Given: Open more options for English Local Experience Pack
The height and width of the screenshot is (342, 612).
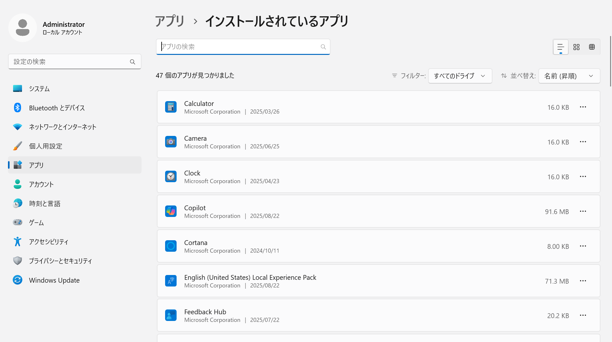Looking at the screenshot, I should click(583, 281).
